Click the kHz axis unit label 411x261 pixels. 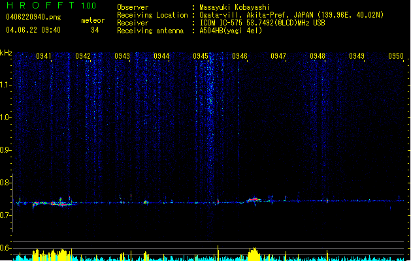point(6,53)
